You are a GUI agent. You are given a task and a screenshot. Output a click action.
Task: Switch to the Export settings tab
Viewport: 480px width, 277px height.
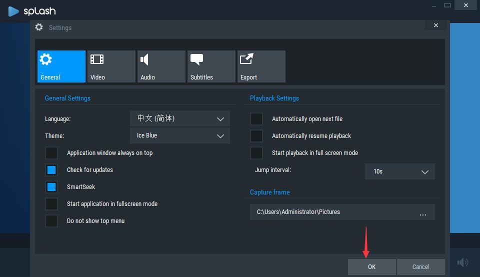(261, 66)
